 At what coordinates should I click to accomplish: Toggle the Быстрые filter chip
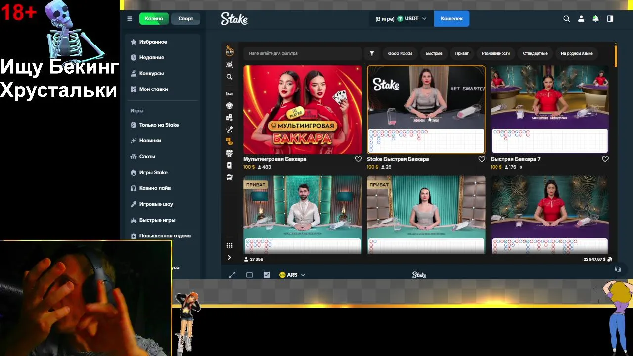coord(434,53)
